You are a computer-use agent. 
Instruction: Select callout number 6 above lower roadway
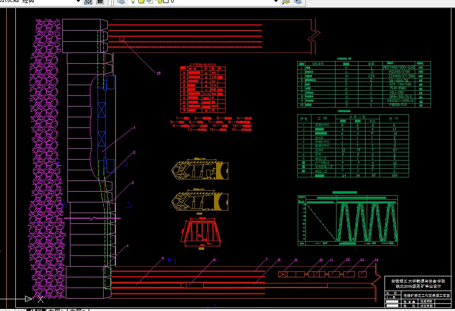pos(214,260)
